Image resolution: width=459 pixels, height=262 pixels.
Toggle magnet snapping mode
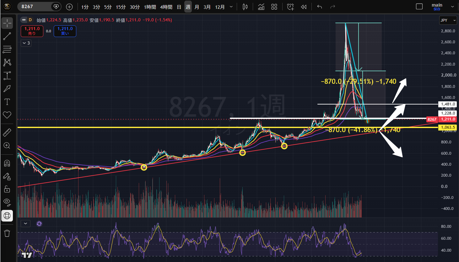click(x=7, y=163)
